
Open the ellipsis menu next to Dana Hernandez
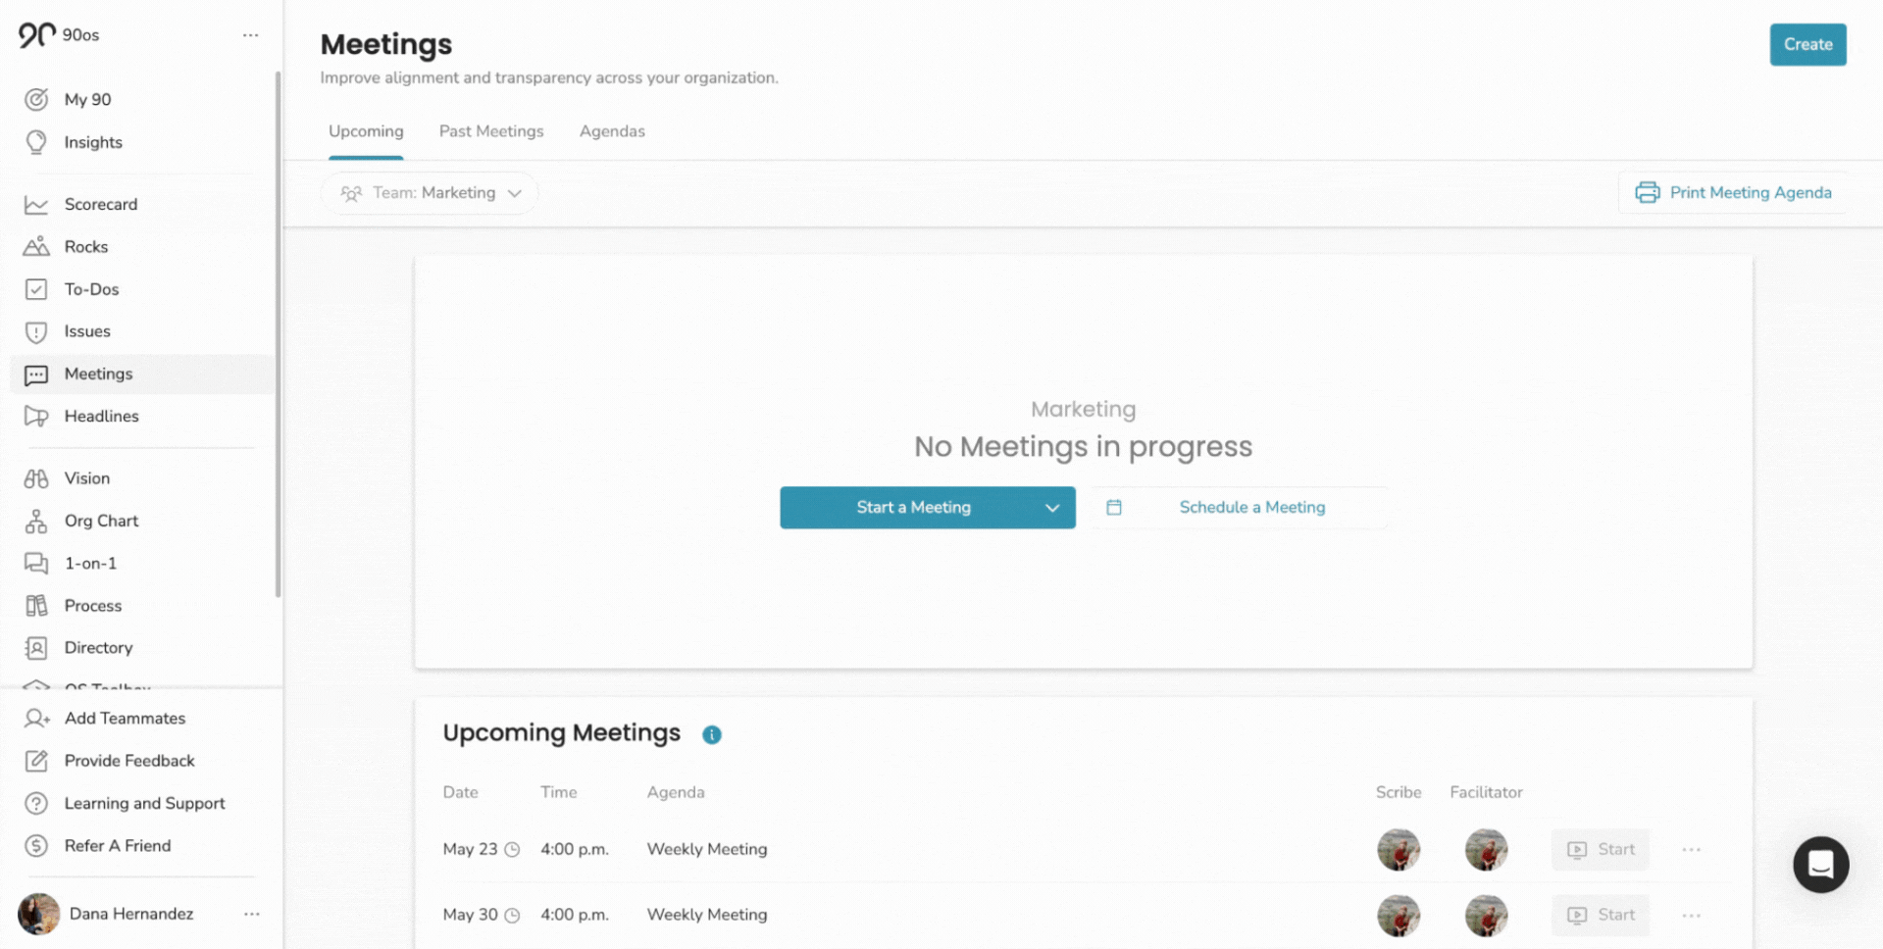click(252, 914)
